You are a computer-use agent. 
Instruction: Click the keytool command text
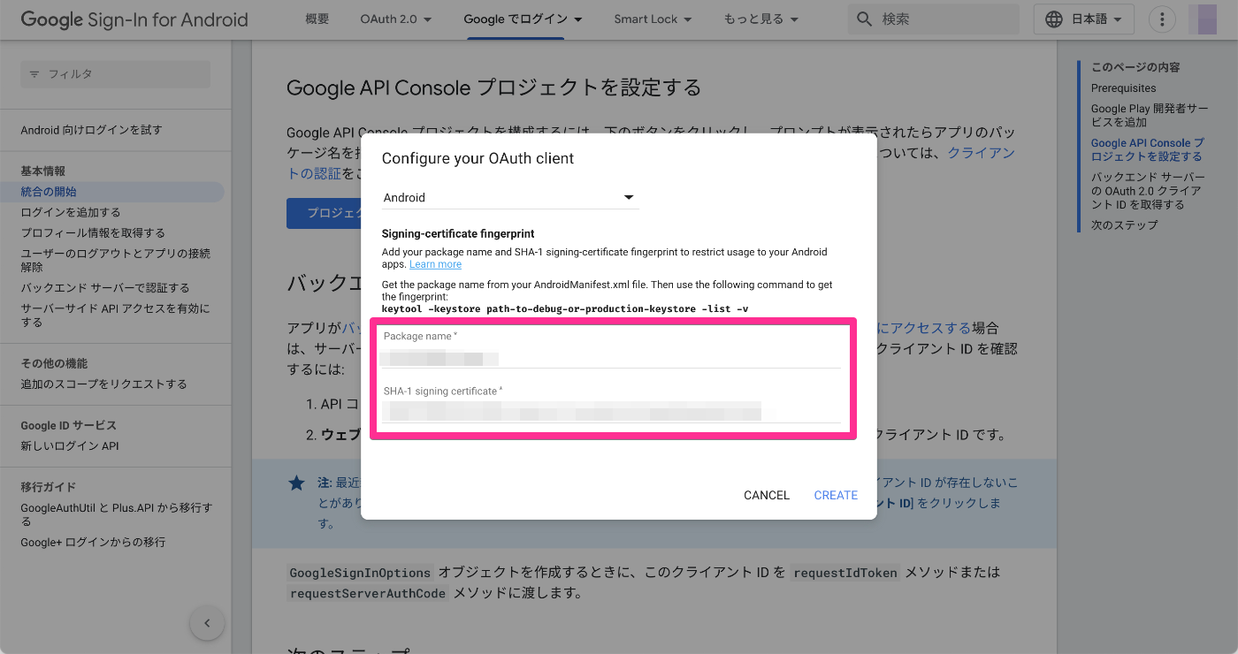pos(566,308)
